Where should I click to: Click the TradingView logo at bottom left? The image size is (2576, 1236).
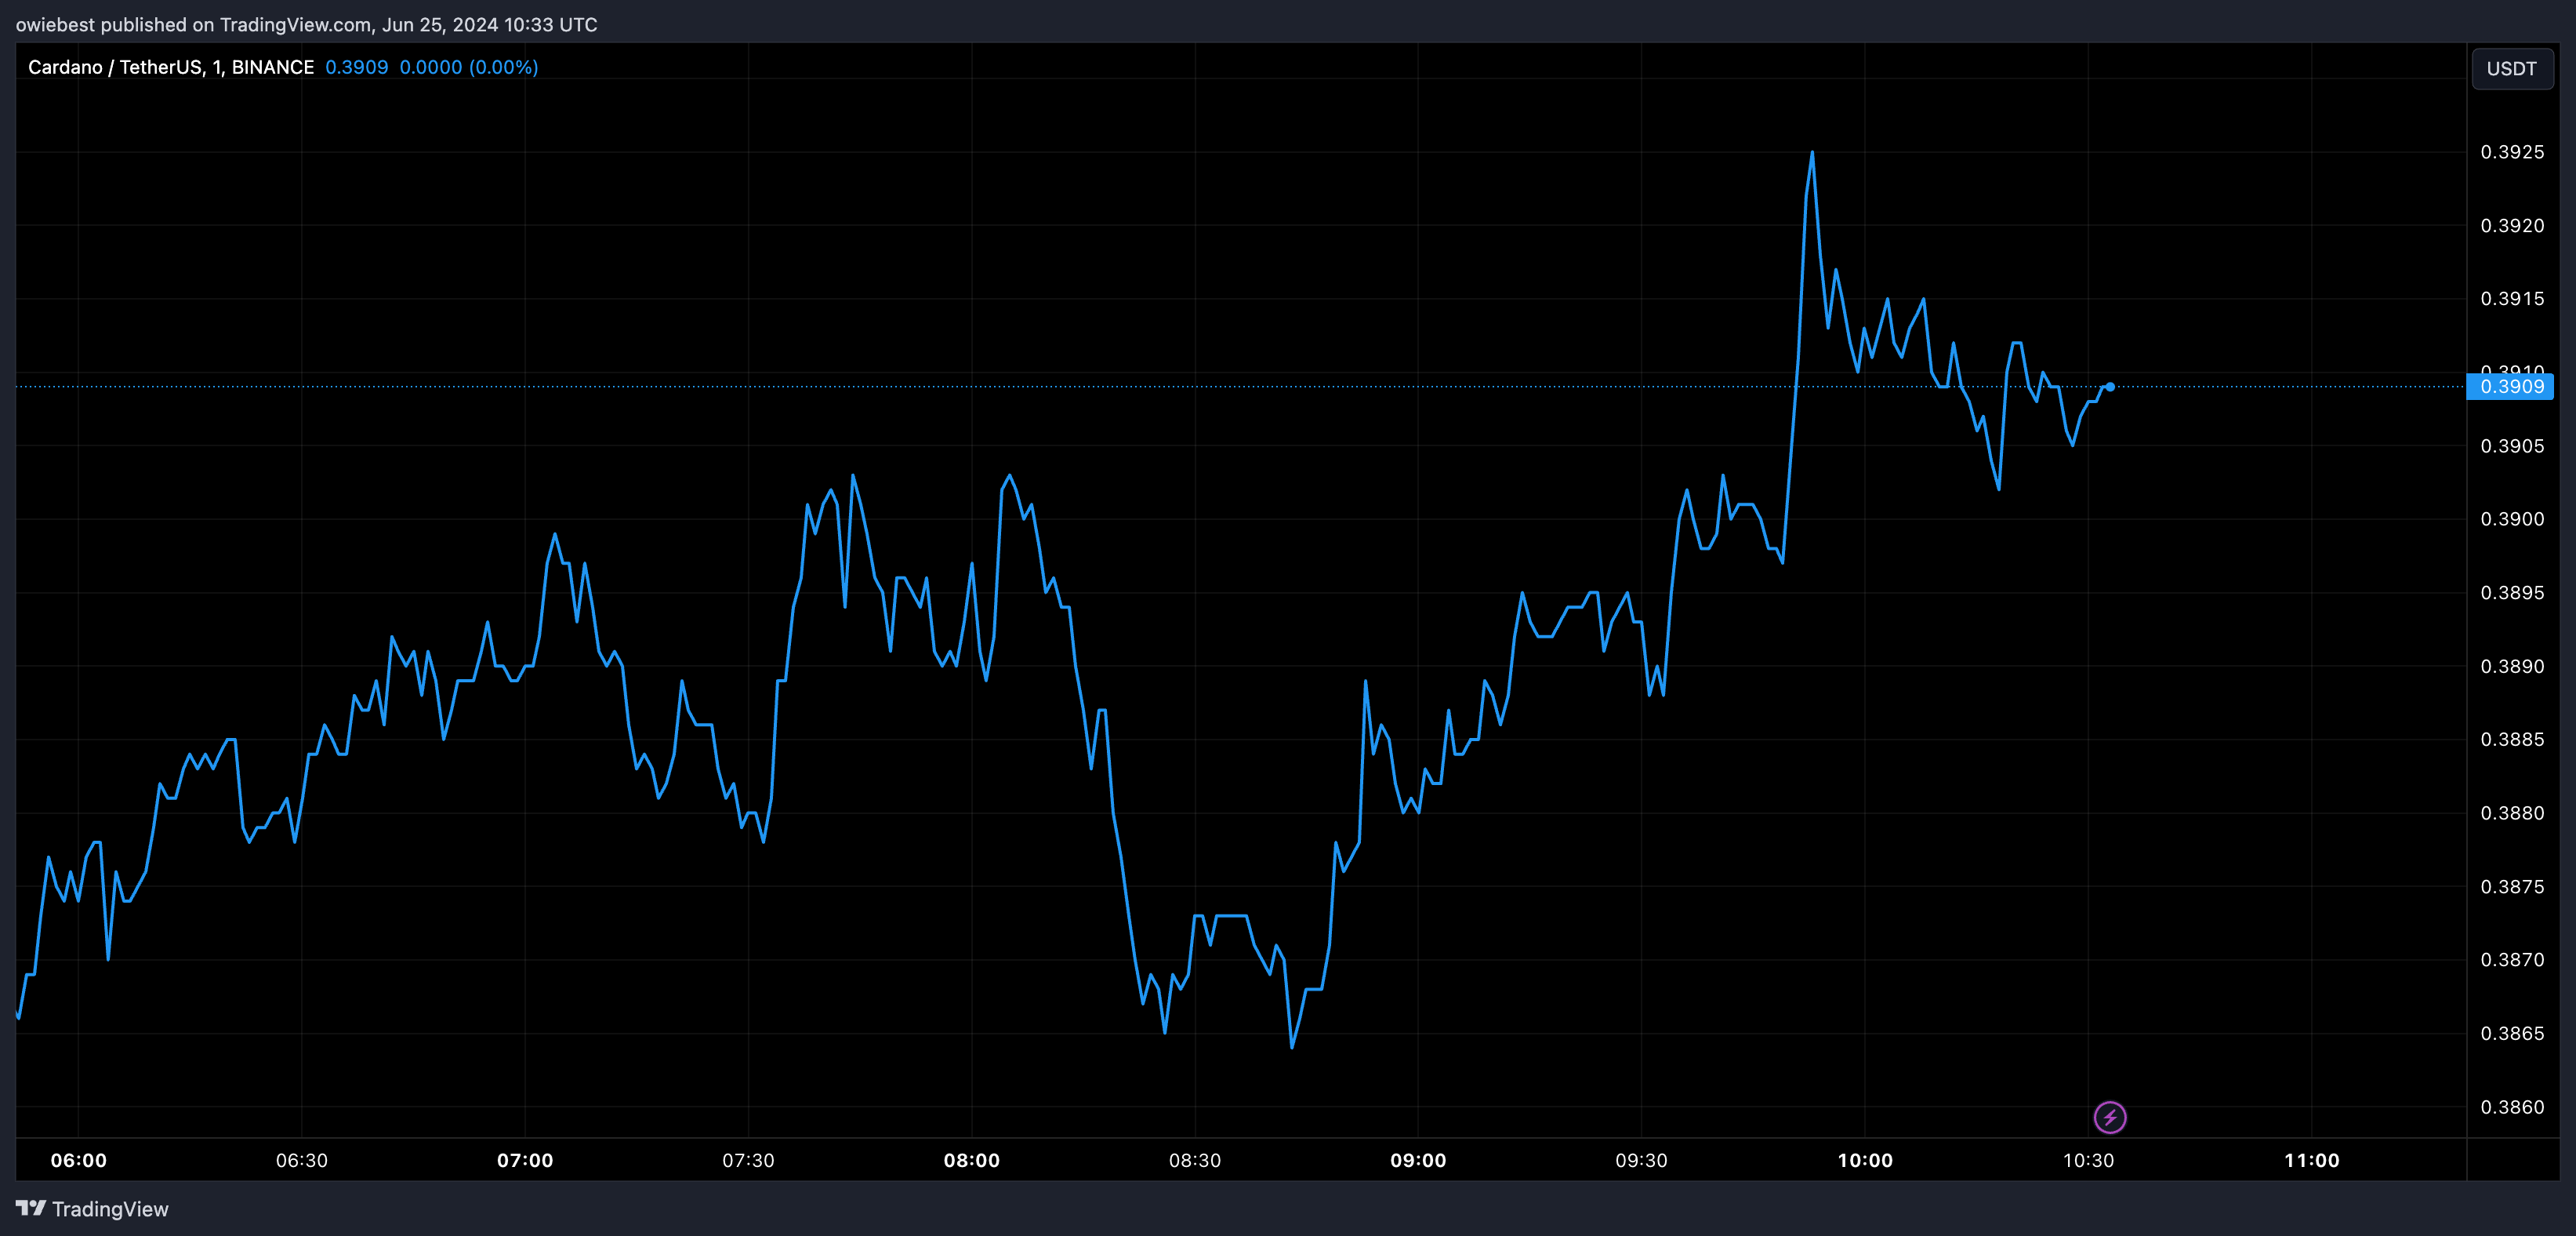coord(92,1209)
